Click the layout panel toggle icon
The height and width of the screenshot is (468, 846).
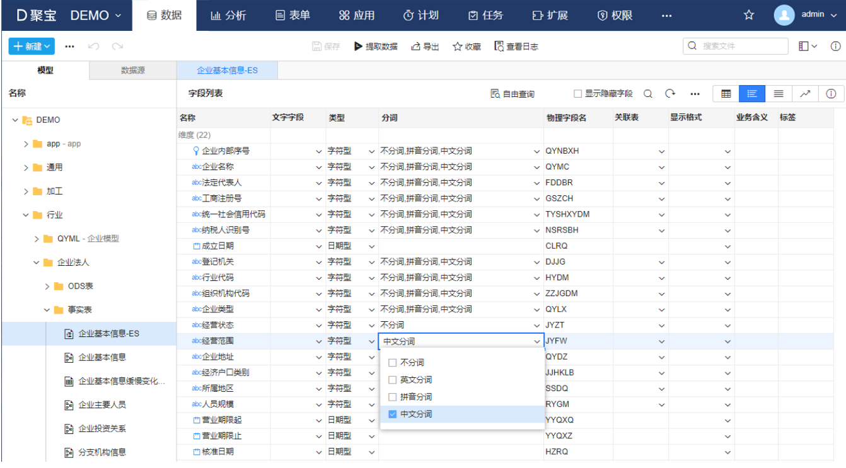click(808, 46)
